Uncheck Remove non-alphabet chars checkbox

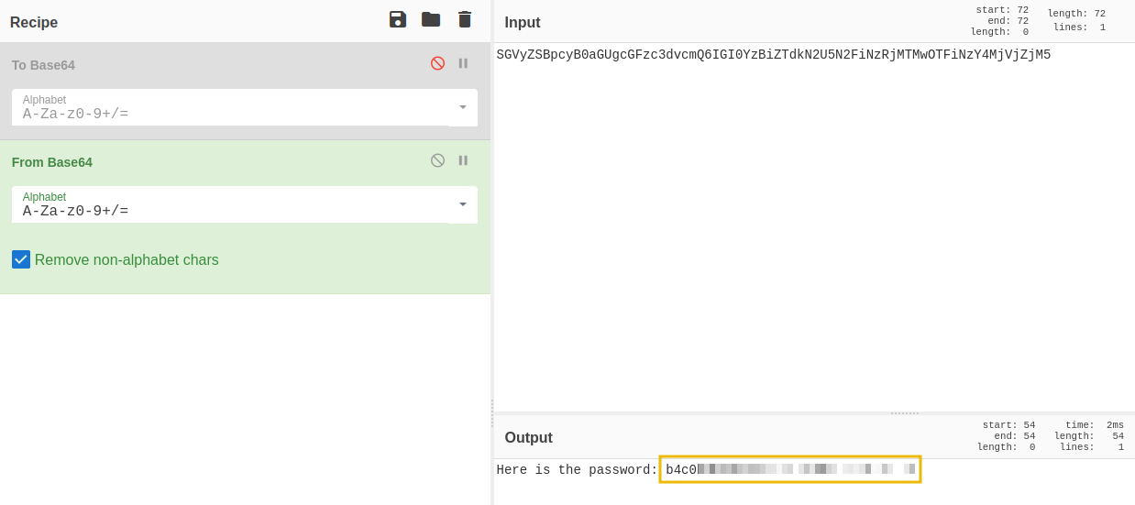pyautogui.click(x=21, y=259)
